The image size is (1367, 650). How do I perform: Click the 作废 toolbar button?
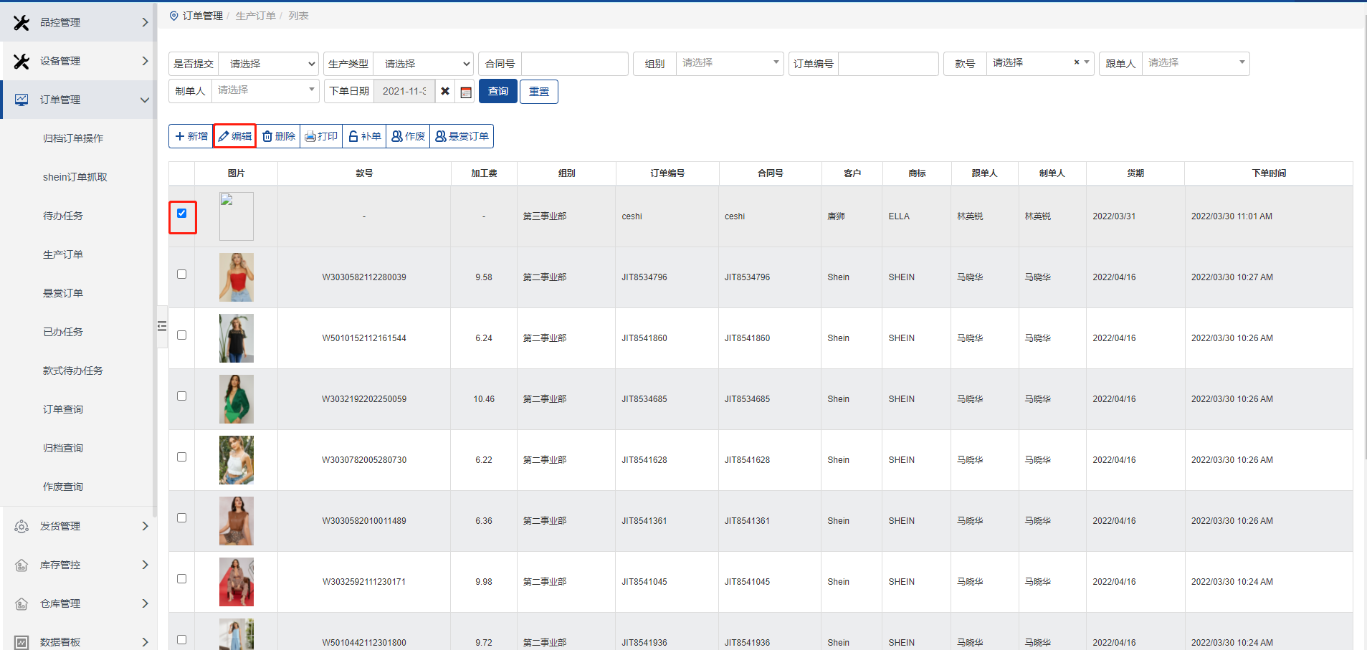pyautogui.click(x=408, y=136)
